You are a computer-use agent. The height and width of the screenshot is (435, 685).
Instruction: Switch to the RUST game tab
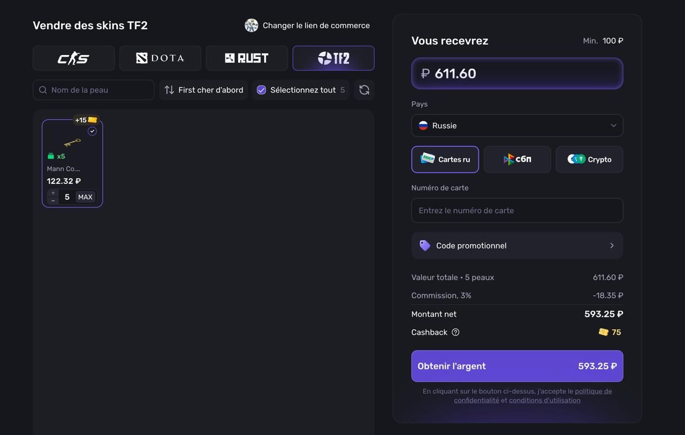click(247, 58)
